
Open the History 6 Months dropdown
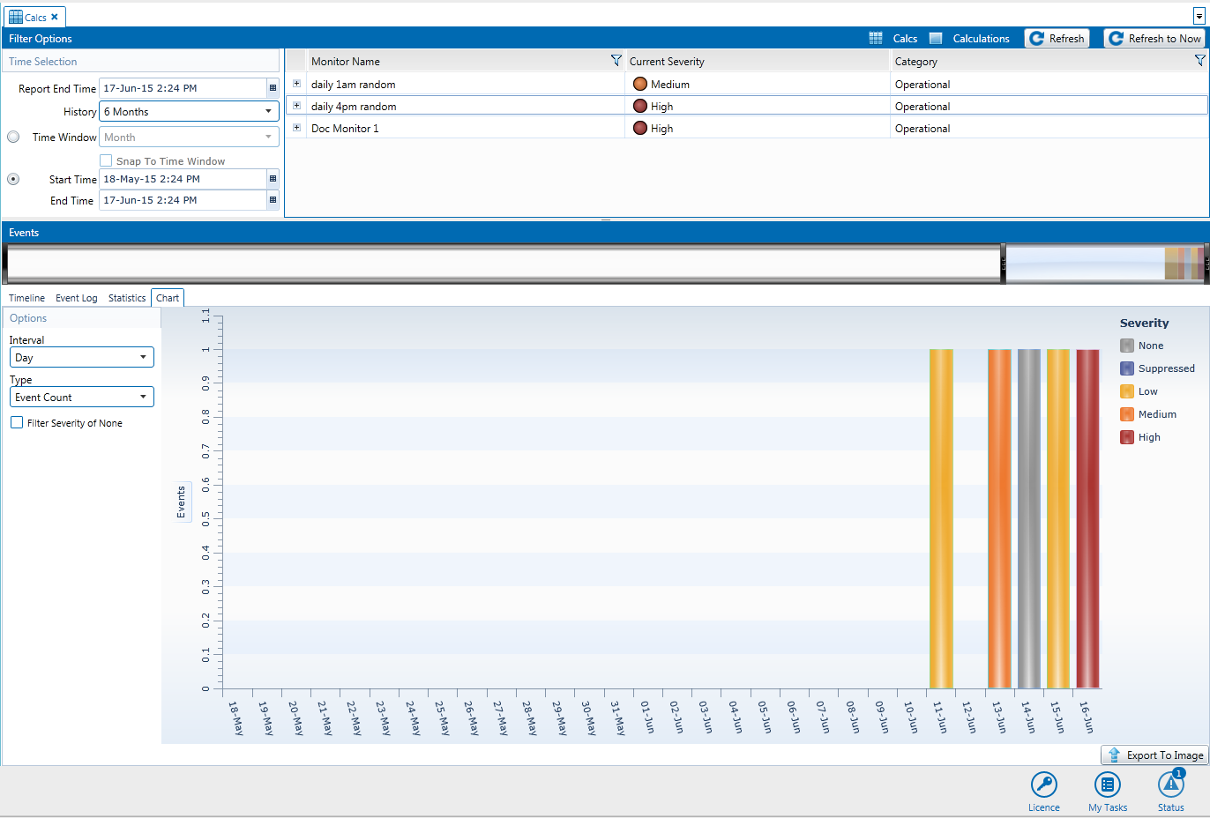click(189, 112)
